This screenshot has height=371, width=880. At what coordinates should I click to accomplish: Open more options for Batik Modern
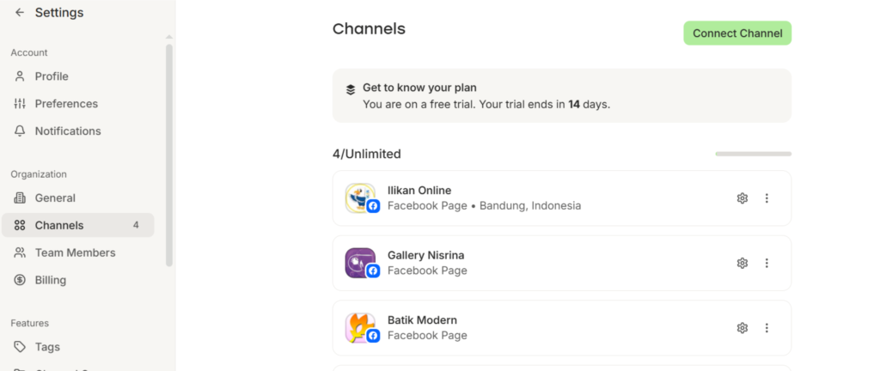(x=767, y=328)
